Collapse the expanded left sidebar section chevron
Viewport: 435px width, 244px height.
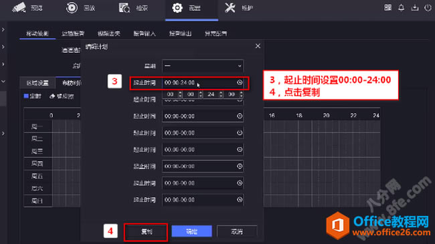(x=3, y=82)
